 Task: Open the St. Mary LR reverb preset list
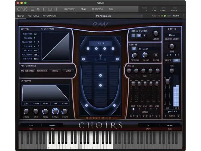click(149, 49)
